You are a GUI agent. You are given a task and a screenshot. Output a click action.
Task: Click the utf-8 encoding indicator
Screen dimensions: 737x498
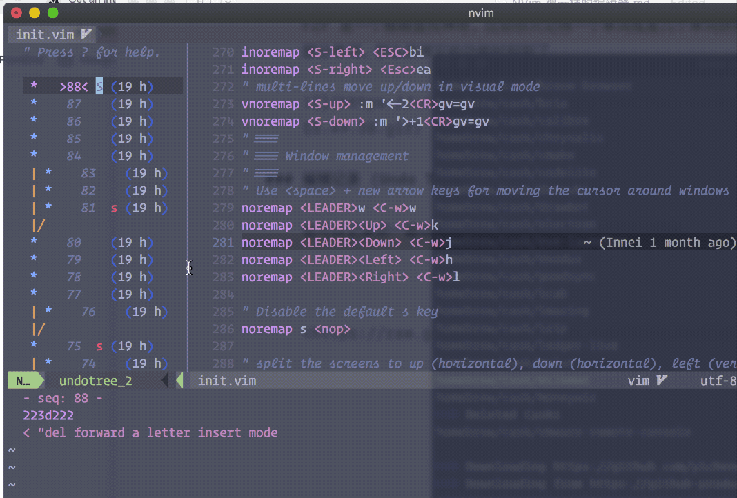click(x=718, y=381)
